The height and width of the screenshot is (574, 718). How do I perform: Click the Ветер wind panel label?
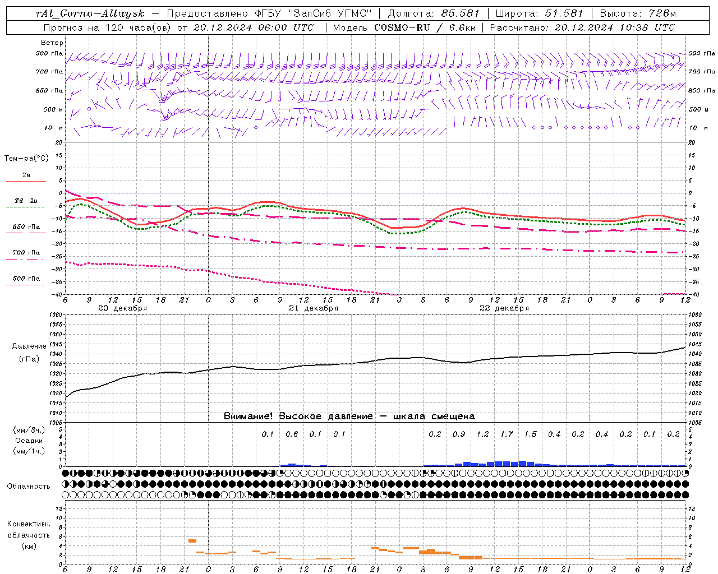coord(52,43)
